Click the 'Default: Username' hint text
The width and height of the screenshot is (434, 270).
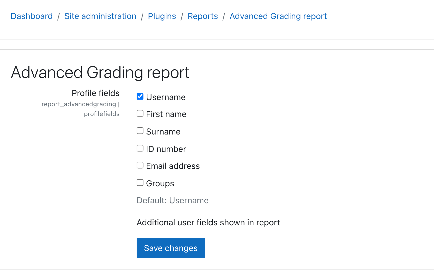(x=172, y=200)
